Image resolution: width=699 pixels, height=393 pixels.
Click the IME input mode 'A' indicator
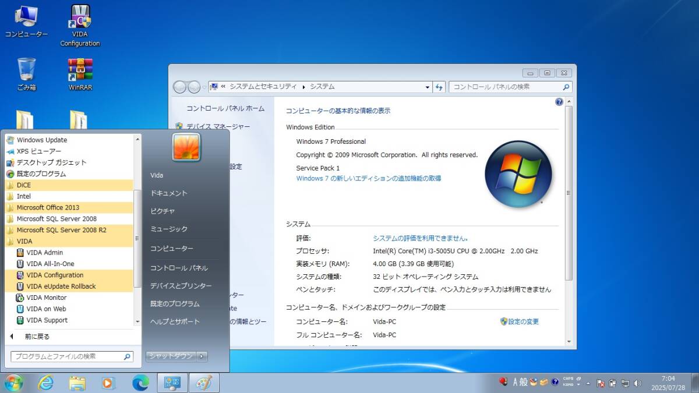516,383
